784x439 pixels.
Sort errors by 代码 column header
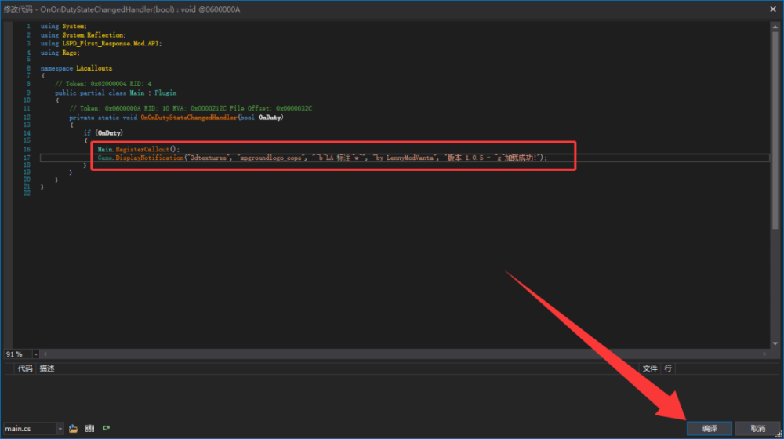[25, 368]
